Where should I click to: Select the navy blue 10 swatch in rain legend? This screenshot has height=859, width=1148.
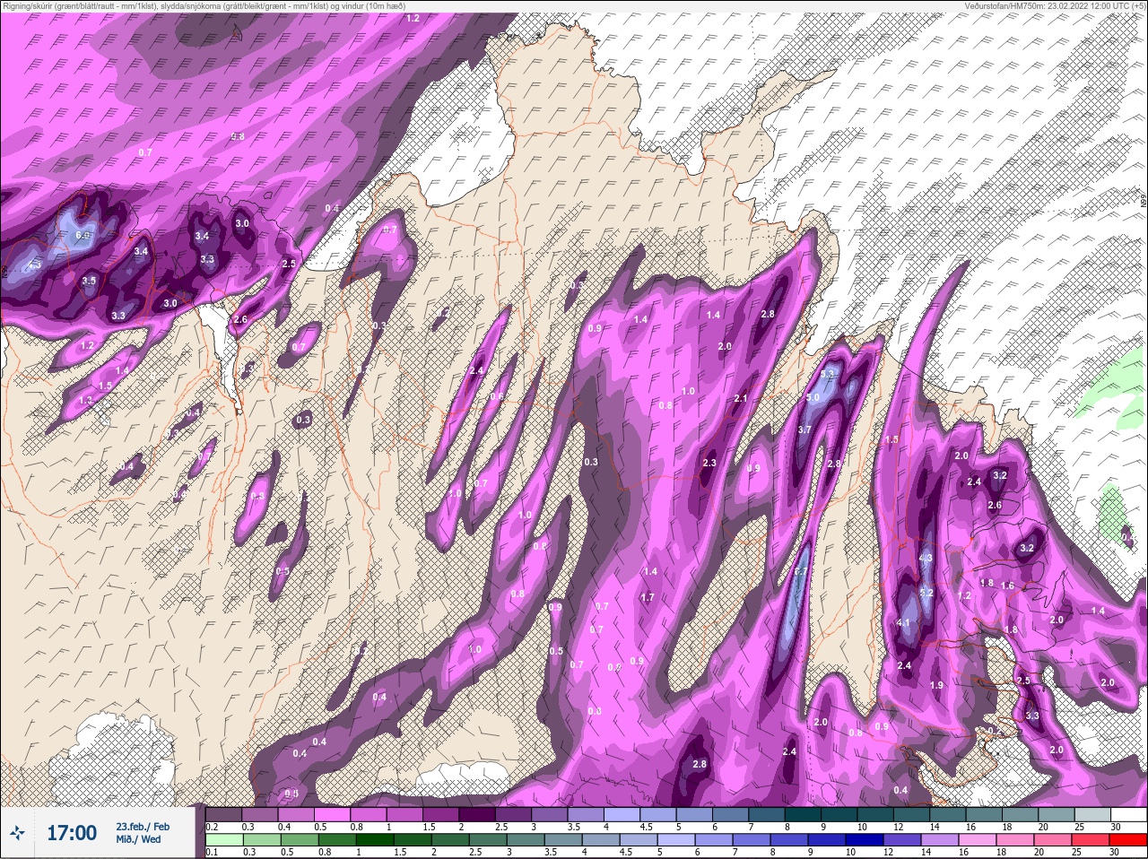pyautogui.click(x=866, y=840)
